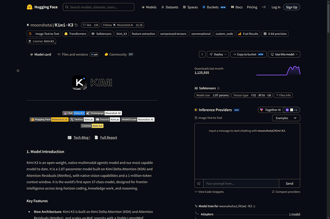Click the Homepage Moonshot AI badge
The width and height of the screenshot is (330, 219).
[104, 113]
